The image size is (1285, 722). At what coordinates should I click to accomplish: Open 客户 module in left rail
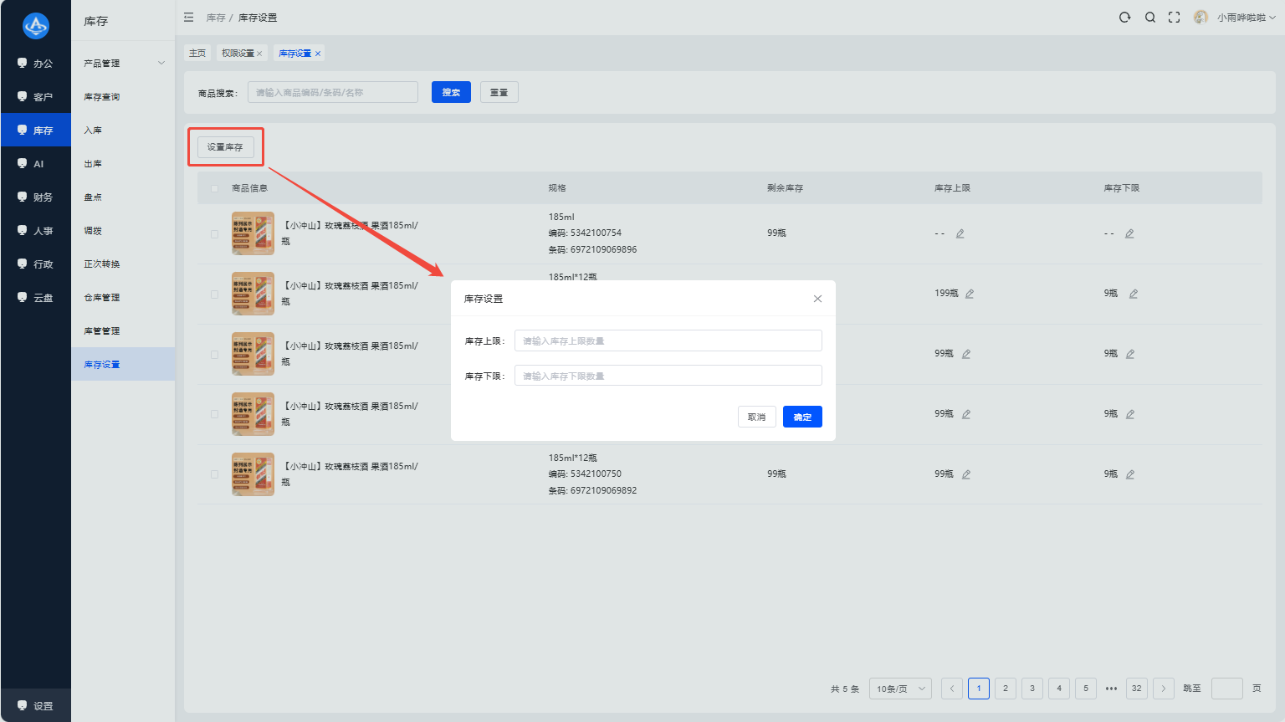[x=35, y=97]
